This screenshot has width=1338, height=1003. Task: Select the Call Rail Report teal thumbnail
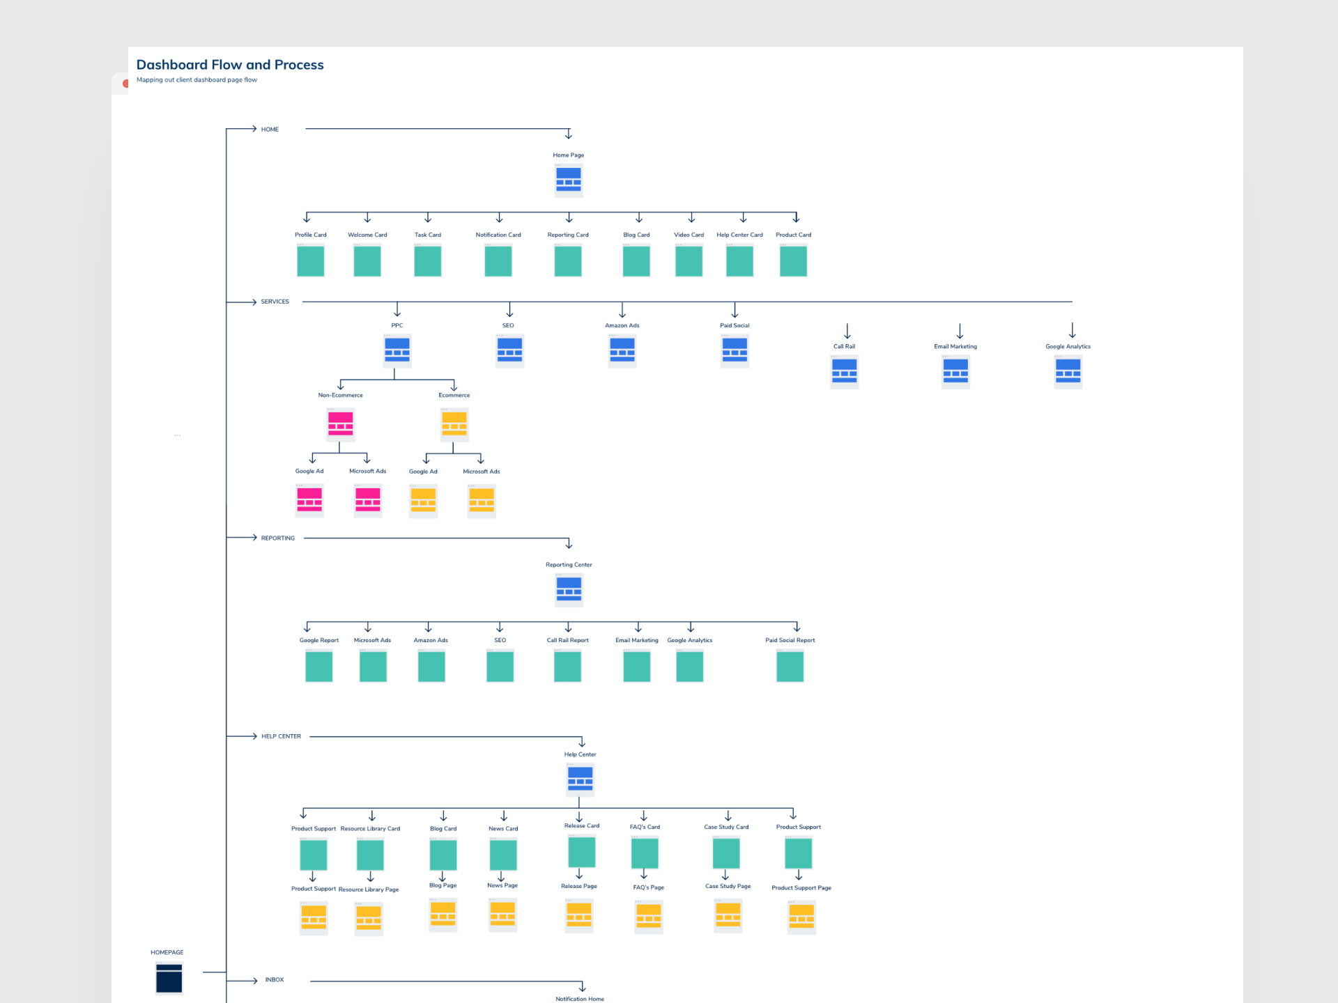567,665
